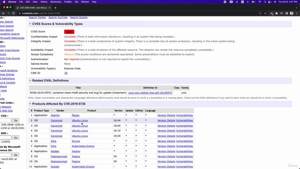Open the Google vendor link
Viewport: 300px width, 169px height.
tap(55, 167)
